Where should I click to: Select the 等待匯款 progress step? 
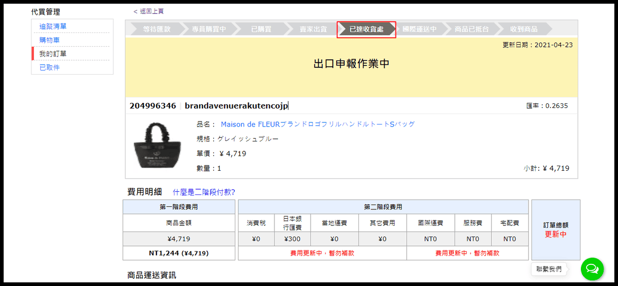pos(157,29)
